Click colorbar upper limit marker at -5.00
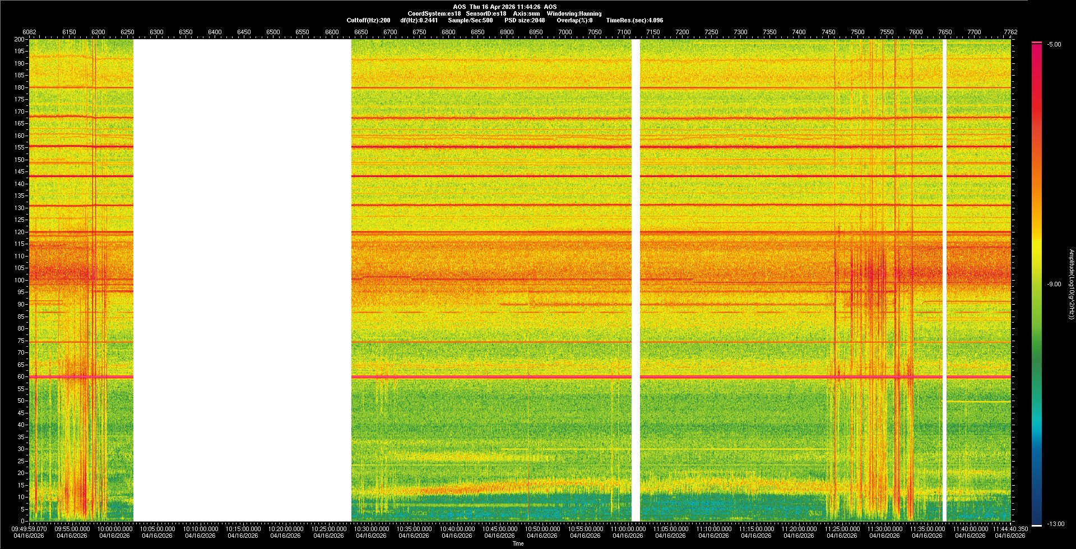The height and width of the screenshot is (549, 1076). pos(1037,43)
